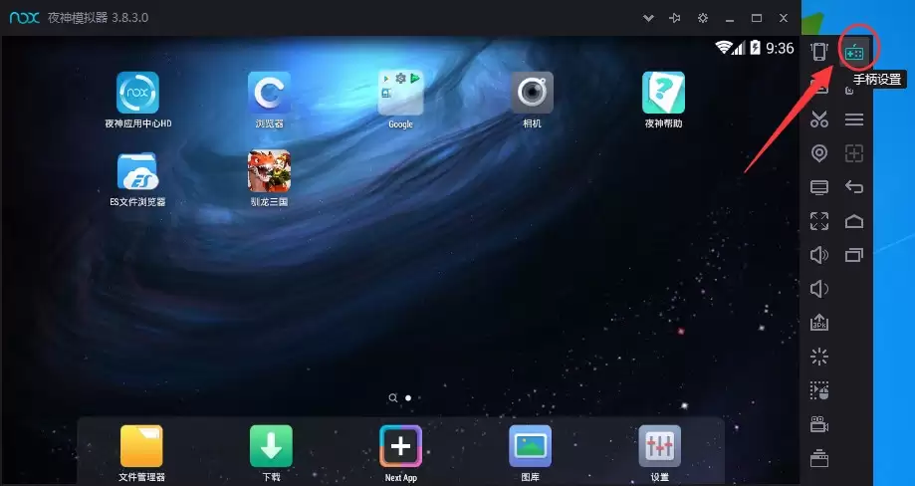The width and height of the screenshot is (915, 486).
Task: Open the 图库 gallery in dock
Action: [531, 453]
